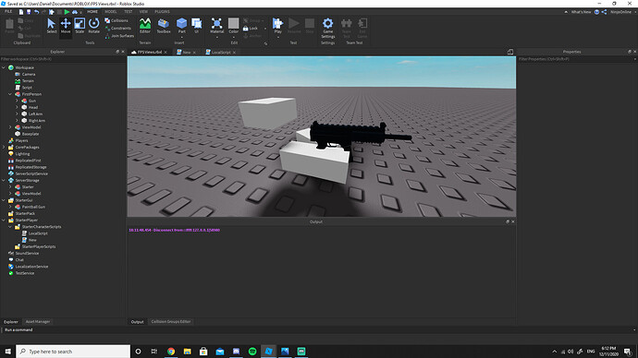The height and width of the screenshot is (358, 638).
Task: Create new file from quick access bar
Action: [x=21, y=12]
